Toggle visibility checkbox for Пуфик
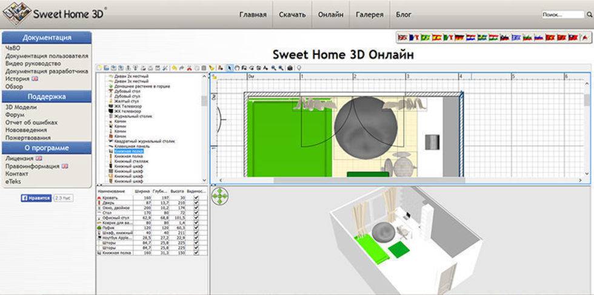 tap(196, 227)
